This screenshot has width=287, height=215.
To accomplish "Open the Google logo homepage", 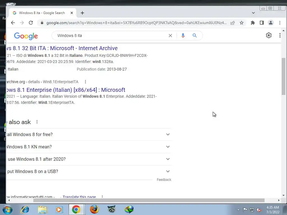I will click(26, 36).
